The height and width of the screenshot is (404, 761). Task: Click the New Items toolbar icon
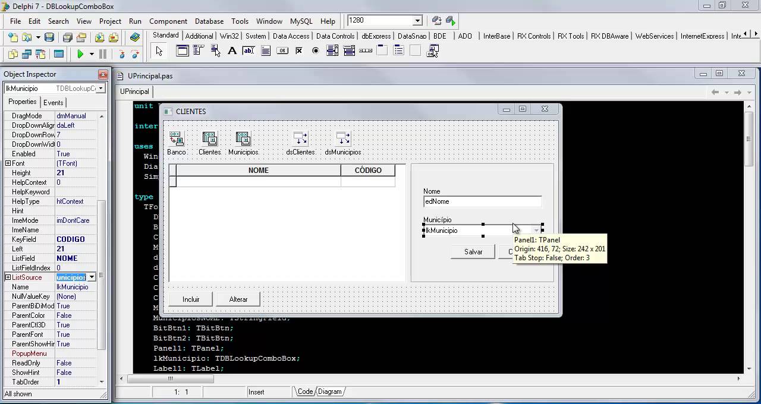tap(13, 37)
